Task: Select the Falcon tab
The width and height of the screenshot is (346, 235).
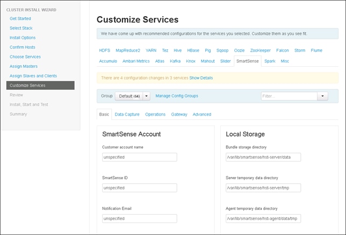Action: point(283,51)
